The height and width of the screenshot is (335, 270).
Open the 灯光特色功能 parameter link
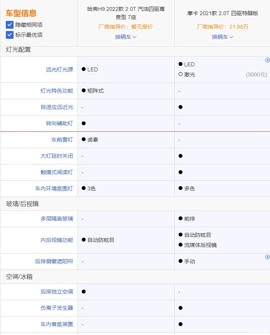point(57,91)
